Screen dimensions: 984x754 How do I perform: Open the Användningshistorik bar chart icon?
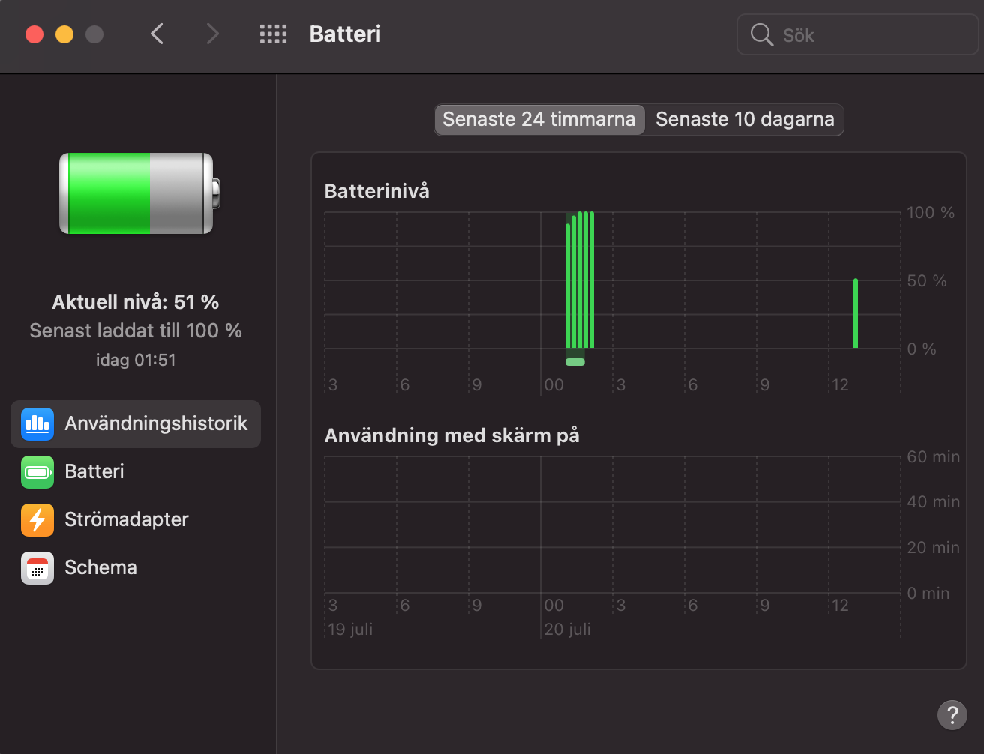37,424
